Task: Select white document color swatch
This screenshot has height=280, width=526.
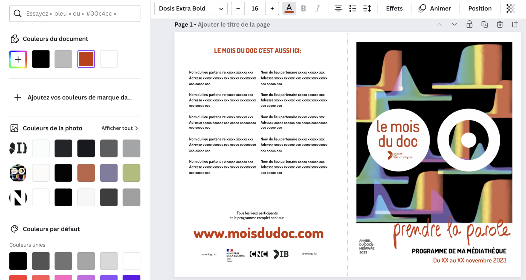Action: (109, 59)
